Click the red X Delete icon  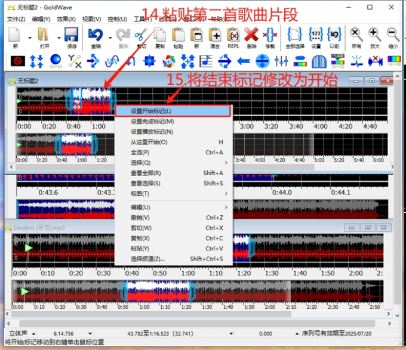tap(251, 35)
